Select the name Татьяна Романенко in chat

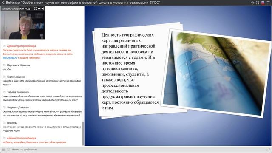click(18, 92)
